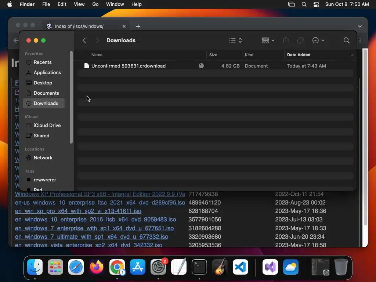Open Google Chrome from the Dock
Viewport: 376px width, 282px height.
pos(117,267)
